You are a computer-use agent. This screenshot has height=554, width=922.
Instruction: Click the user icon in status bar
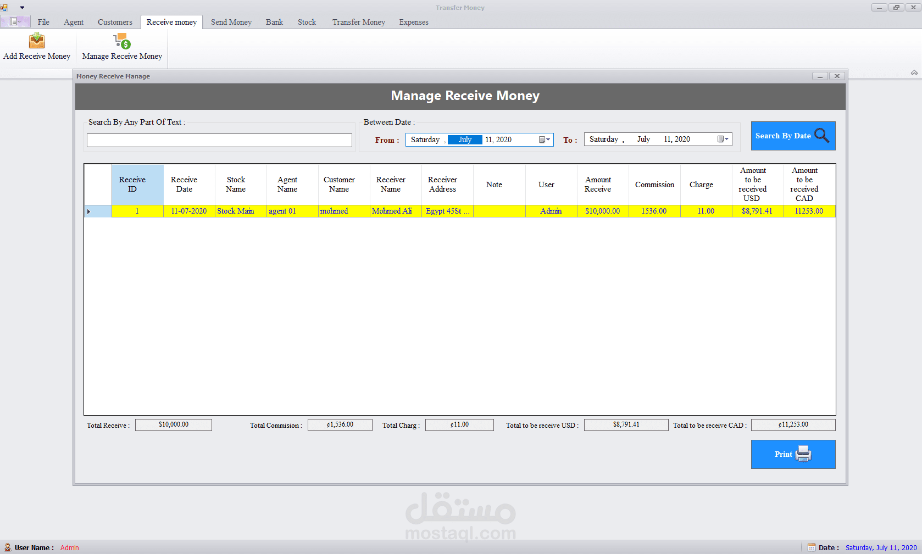point(7,547)
